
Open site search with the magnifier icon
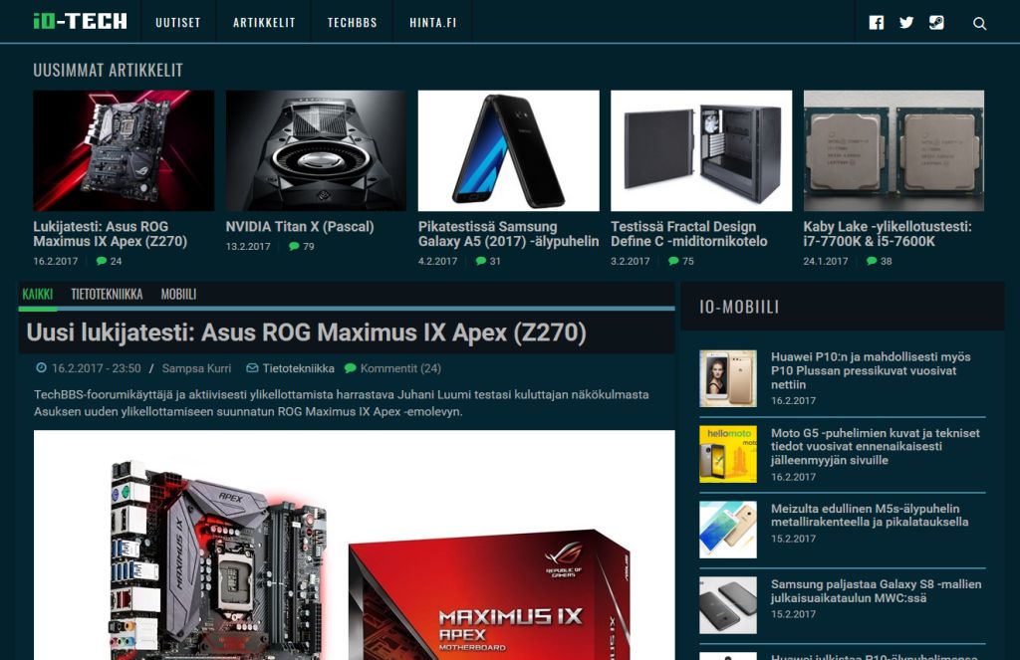pyautogui.click(x=977, y=22)
